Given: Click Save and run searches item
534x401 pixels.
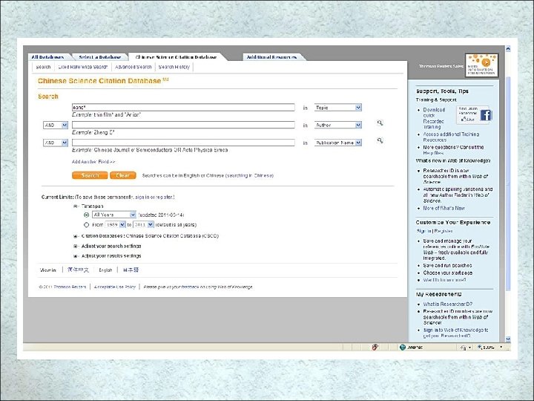Looking at the screenshot, I should [447, 265].
